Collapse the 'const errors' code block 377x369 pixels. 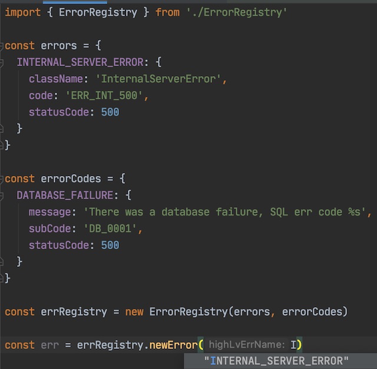coord(1,45)
